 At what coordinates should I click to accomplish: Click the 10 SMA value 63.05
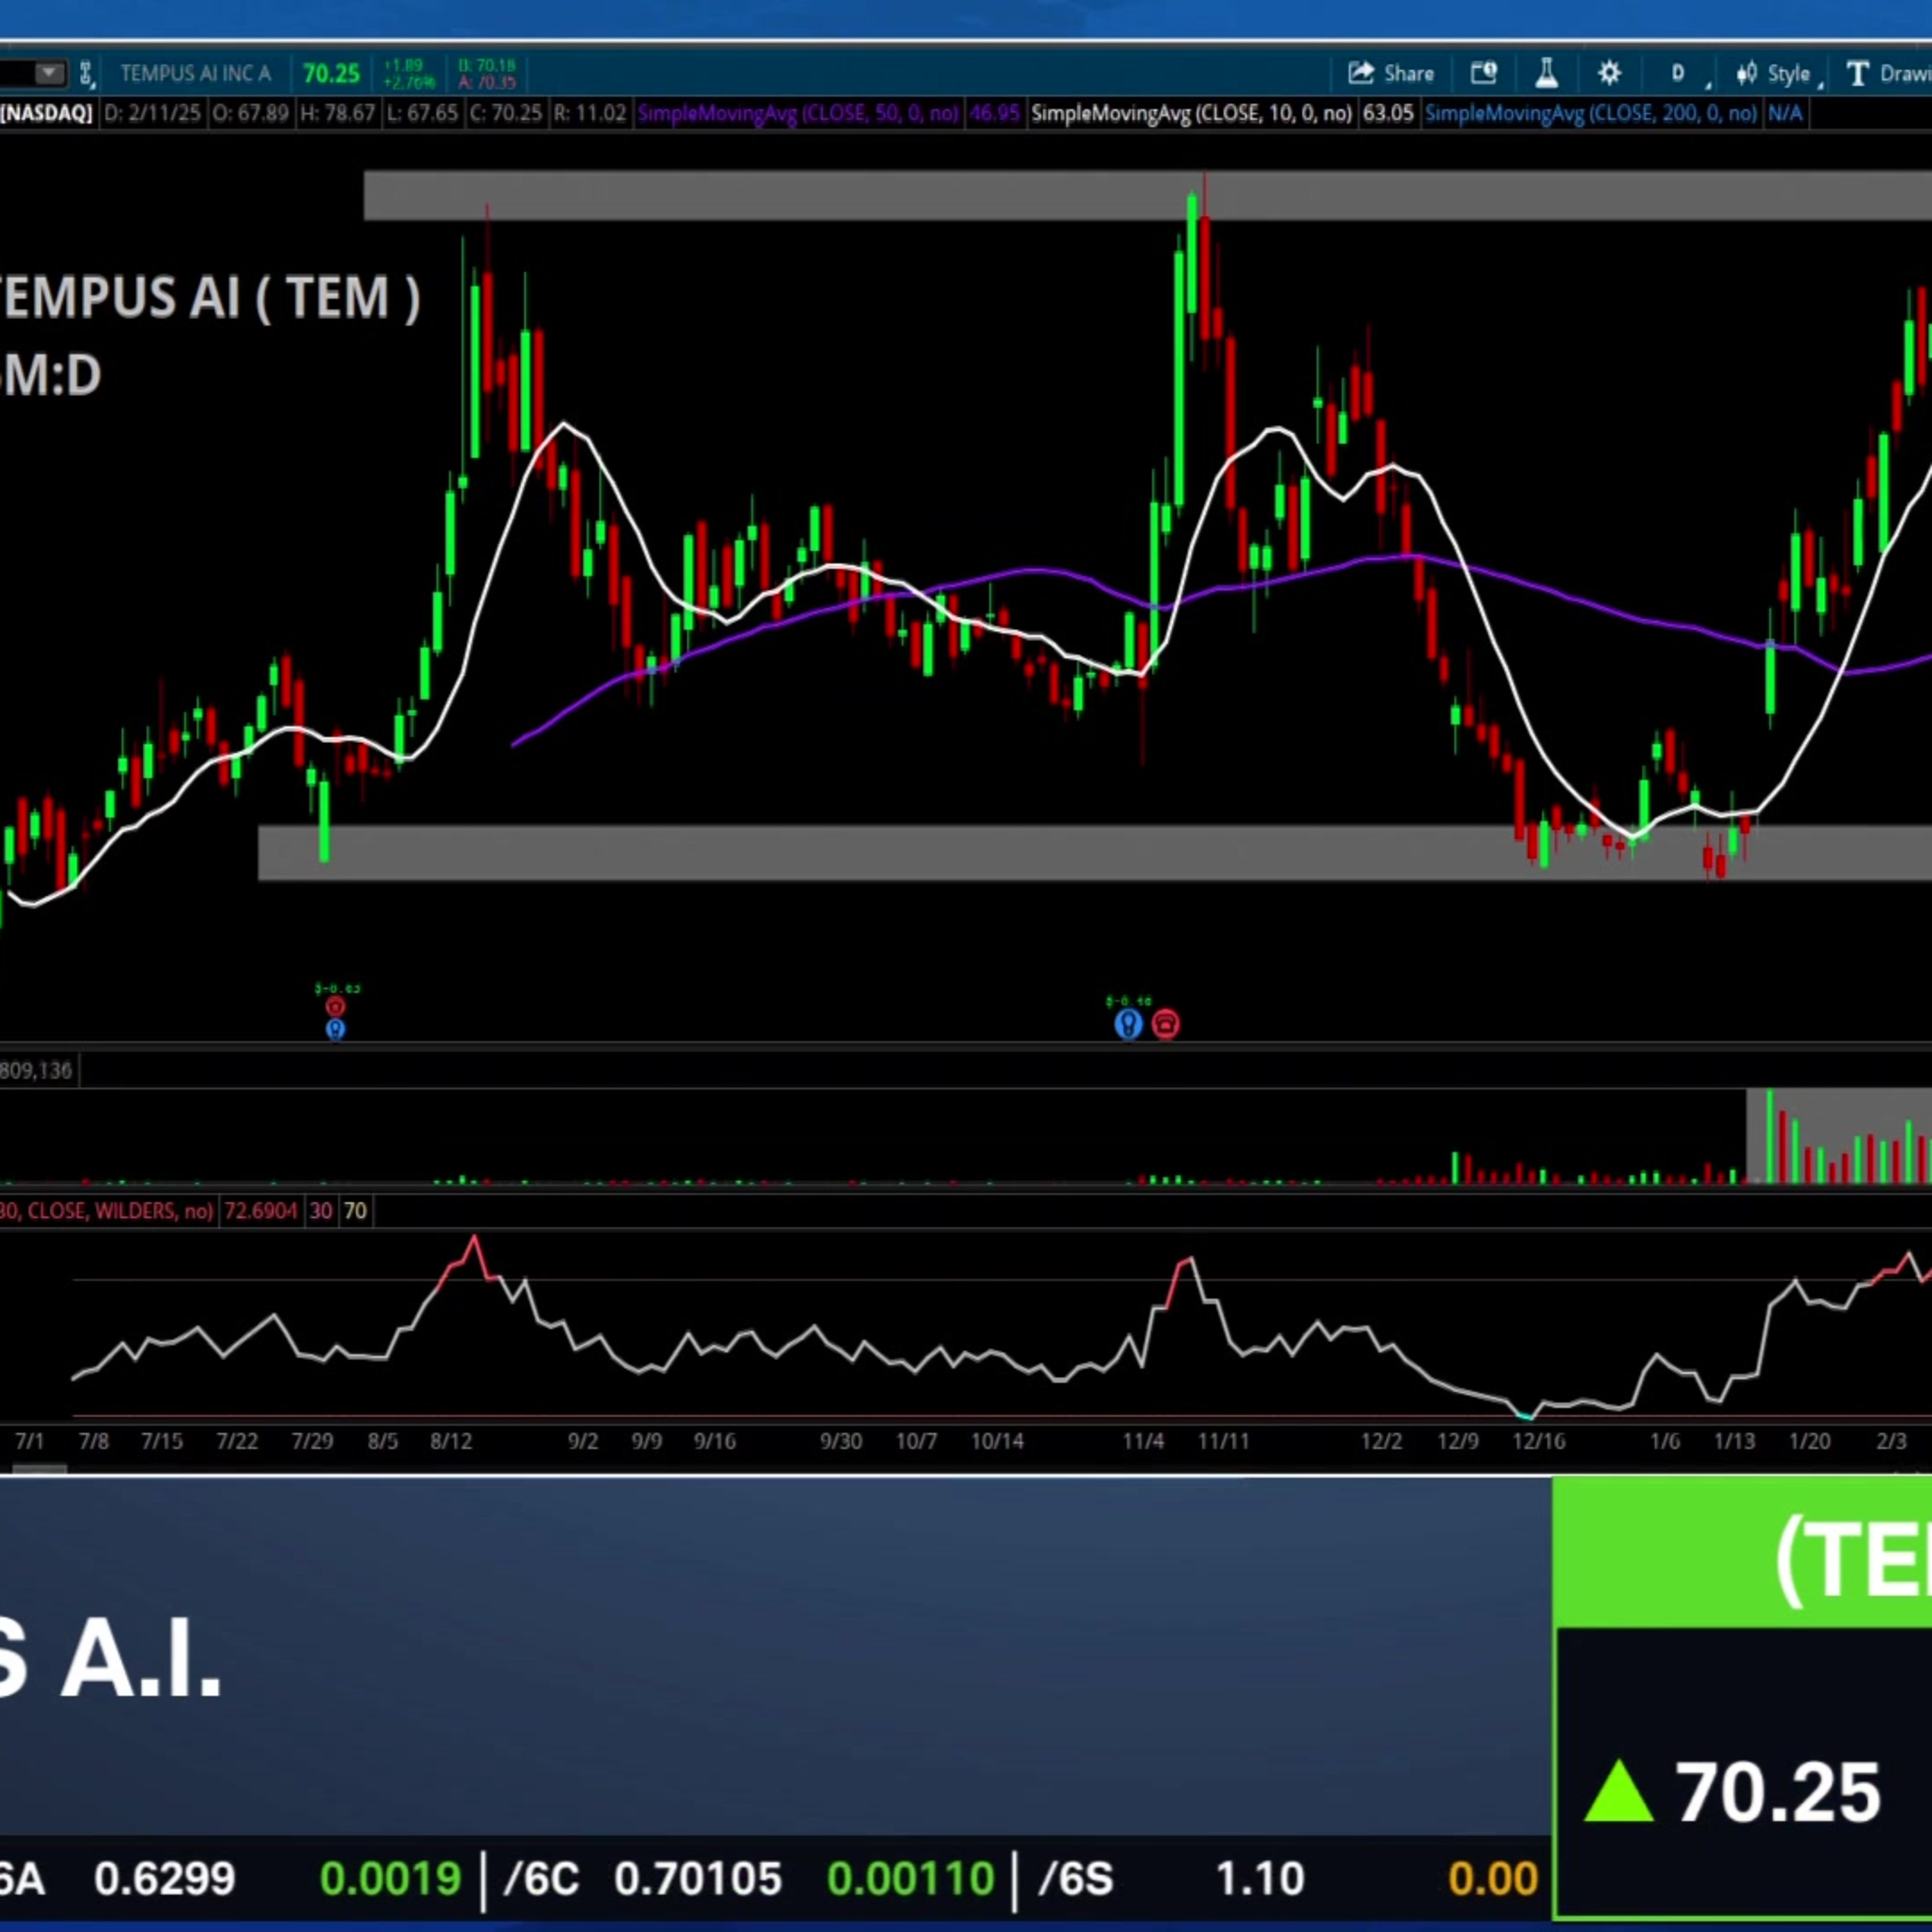(1388, 113)
